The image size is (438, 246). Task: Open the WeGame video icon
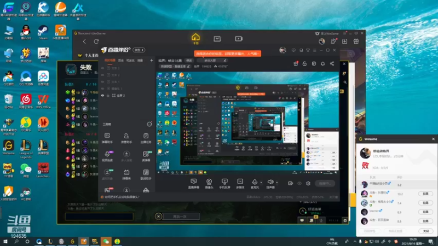click(x=239, y=39)
